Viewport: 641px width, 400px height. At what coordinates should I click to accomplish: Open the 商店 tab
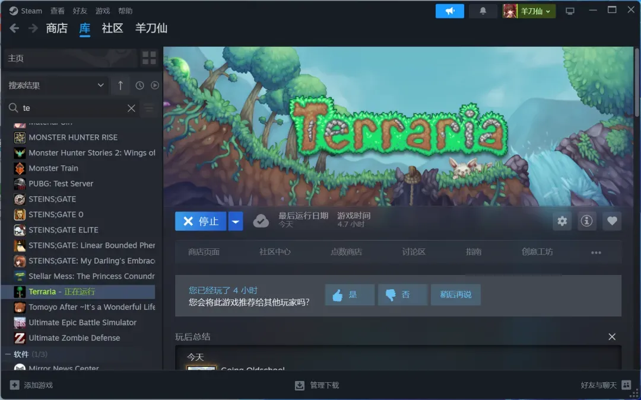coord(57,28)
